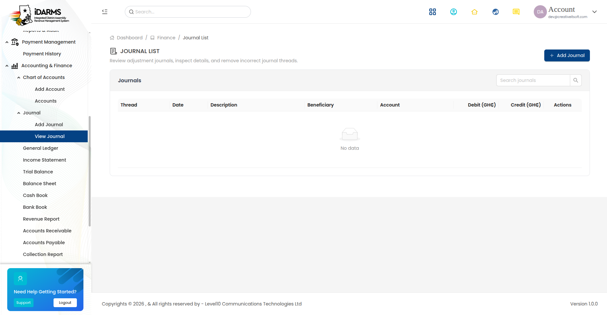Open the apps grid icon in header

(433, 12)
